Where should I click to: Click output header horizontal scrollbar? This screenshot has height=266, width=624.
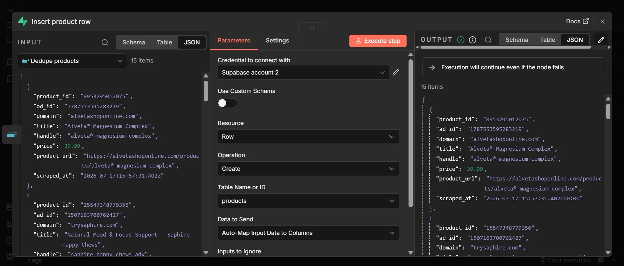tap(505, 47)
